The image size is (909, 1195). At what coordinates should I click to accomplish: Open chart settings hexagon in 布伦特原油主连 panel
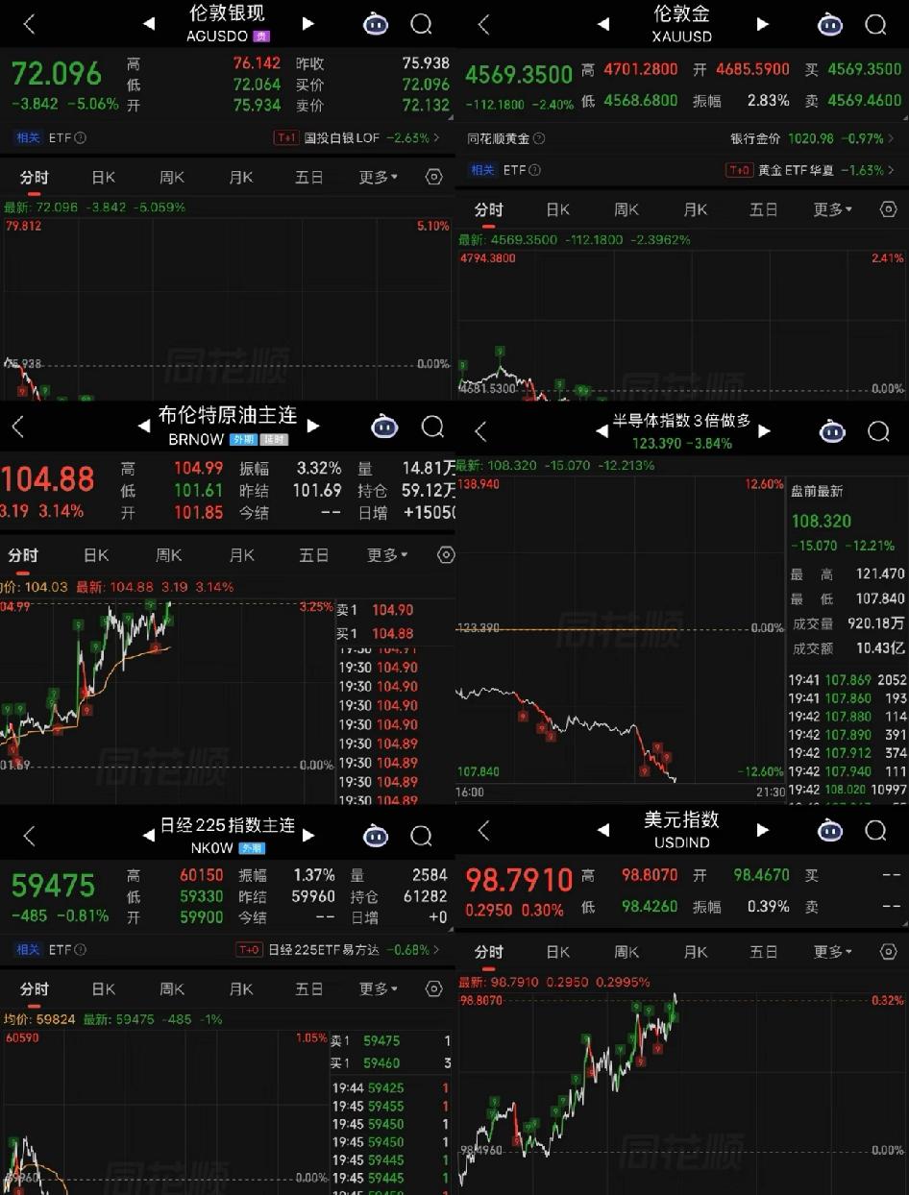445,554
